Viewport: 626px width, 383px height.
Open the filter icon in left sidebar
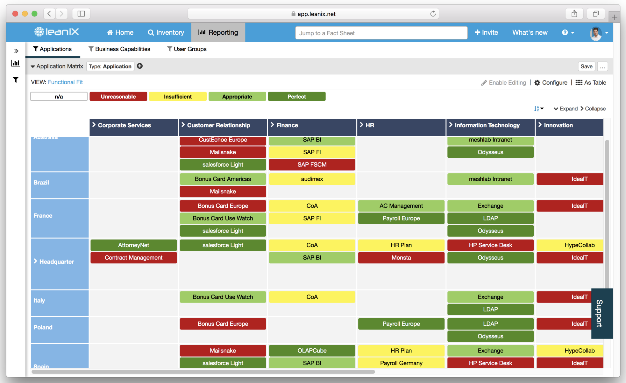(x=15, y=80)
